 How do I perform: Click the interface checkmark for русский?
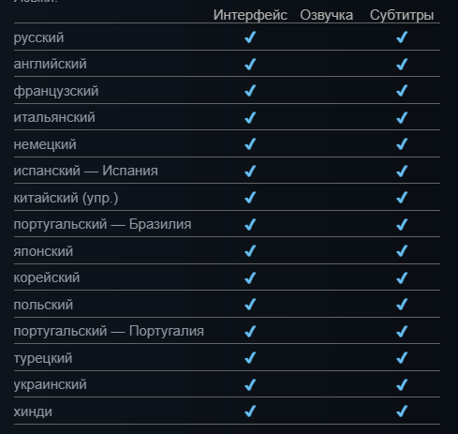[250, 37]
